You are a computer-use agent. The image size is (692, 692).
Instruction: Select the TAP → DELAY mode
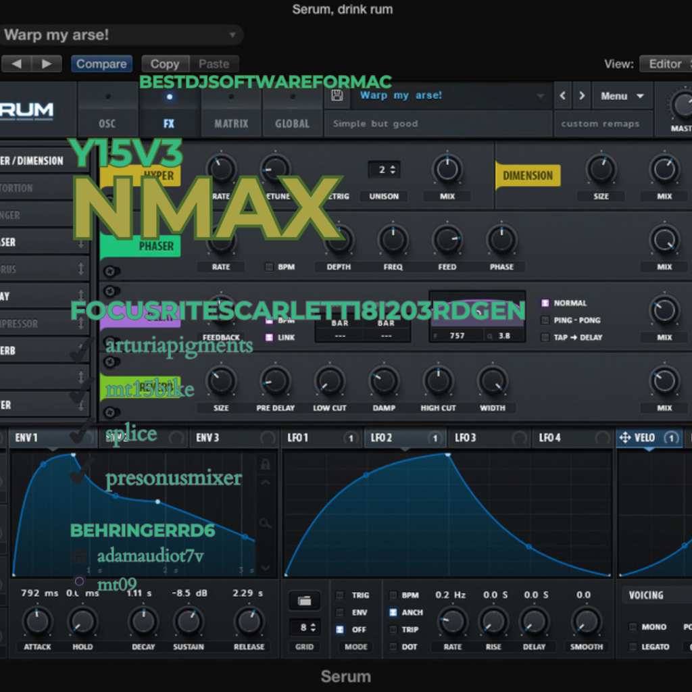[x=545, y=337]
